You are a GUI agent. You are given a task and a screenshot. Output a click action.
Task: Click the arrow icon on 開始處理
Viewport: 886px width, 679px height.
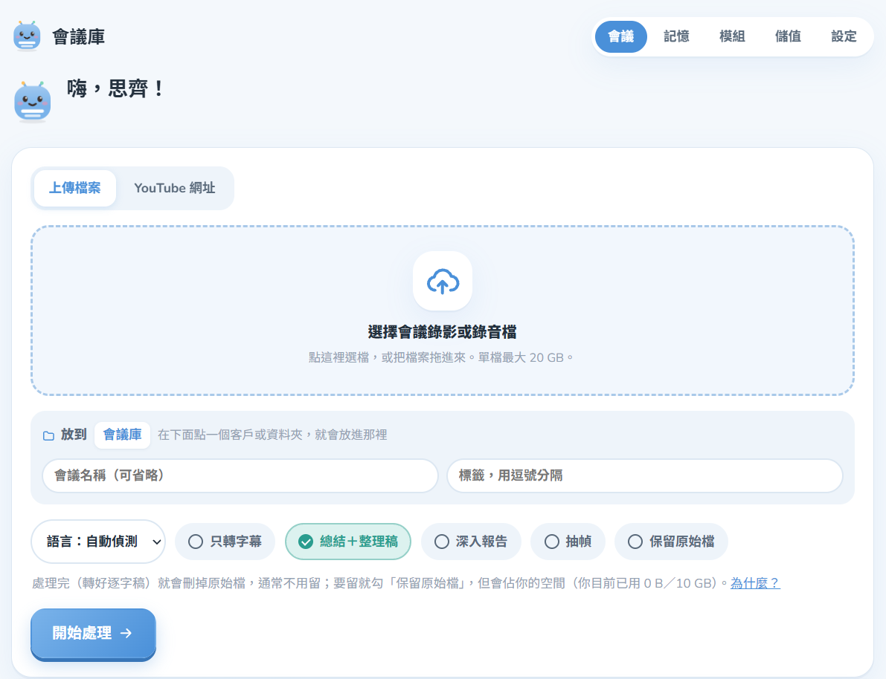(x=126, y=633)
